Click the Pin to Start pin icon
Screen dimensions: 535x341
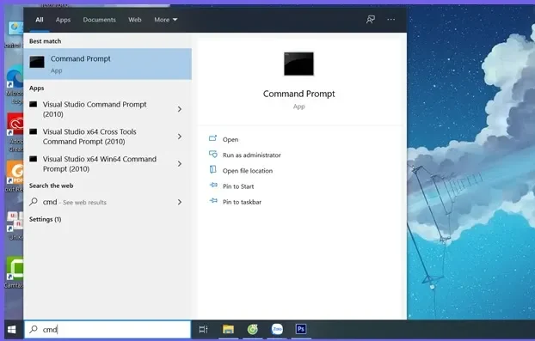coord(213,185)
